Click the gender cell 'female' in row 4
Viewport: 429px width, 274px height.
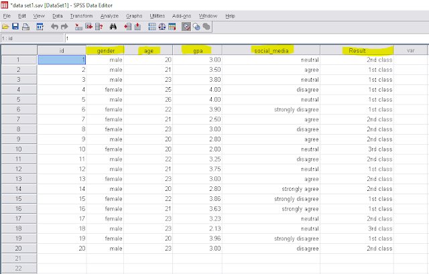105,89
